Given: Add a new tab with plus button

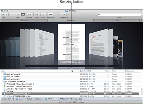Looking at the screenshot, I should pyautogui.click(x=141, y=21).
